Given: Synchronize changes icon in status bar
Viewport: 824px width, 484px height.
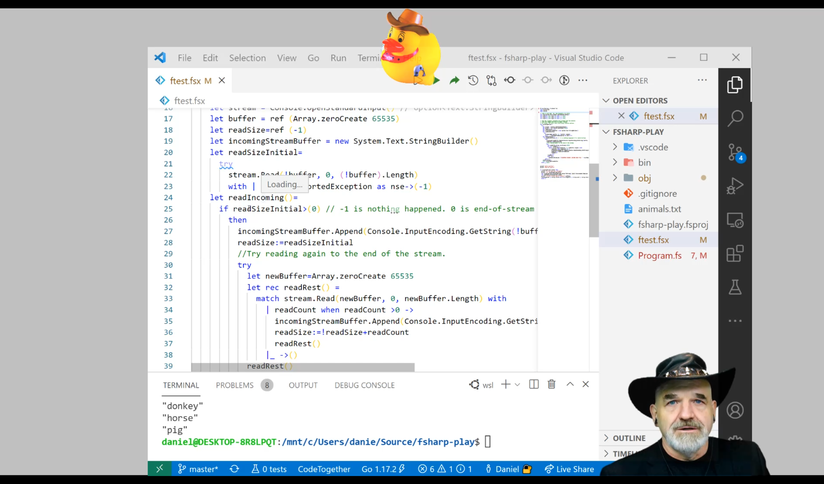Looking at the screenshot, I should click(x=234, y=469).
